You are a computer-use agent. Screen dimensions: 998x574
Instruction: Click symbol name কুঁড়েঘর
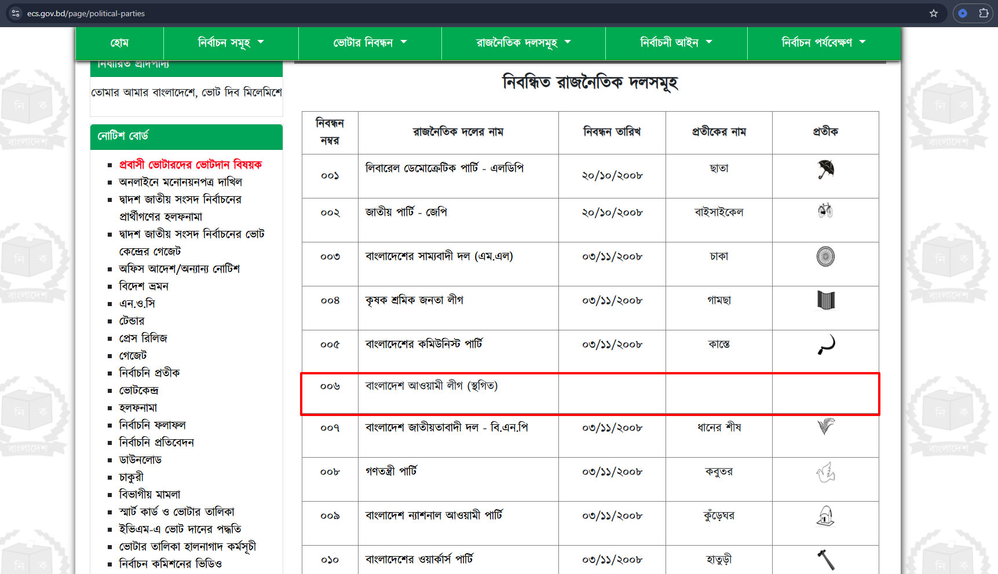pyautogui.click(x=719, y=516)
